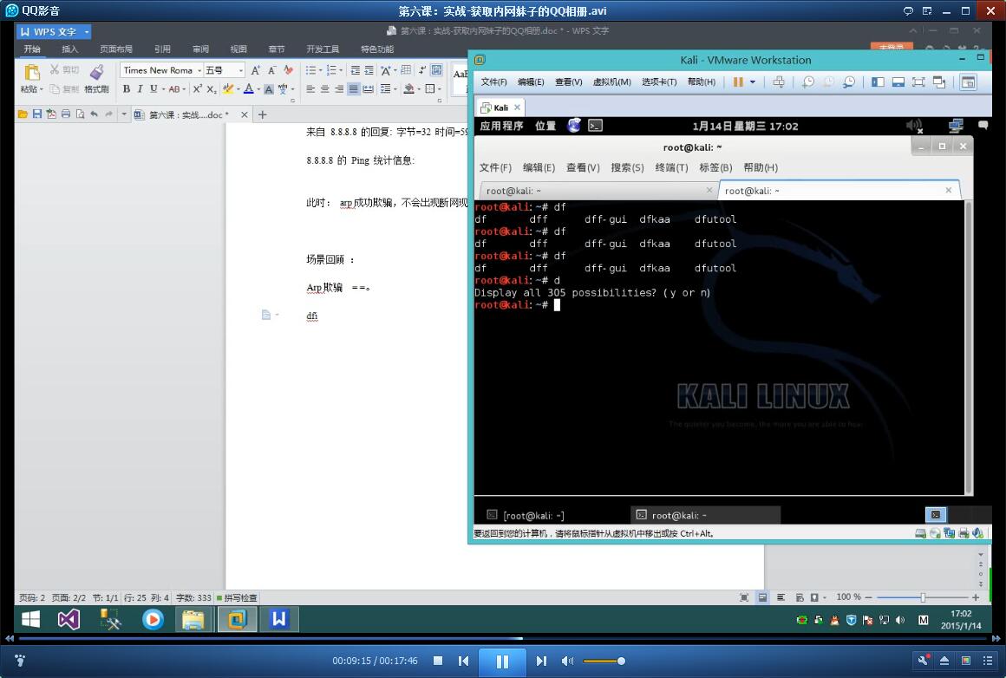Screen dimensions: 1006x678
Task: Open the VMware power state dropdown arrow
Action: [753, 82]
